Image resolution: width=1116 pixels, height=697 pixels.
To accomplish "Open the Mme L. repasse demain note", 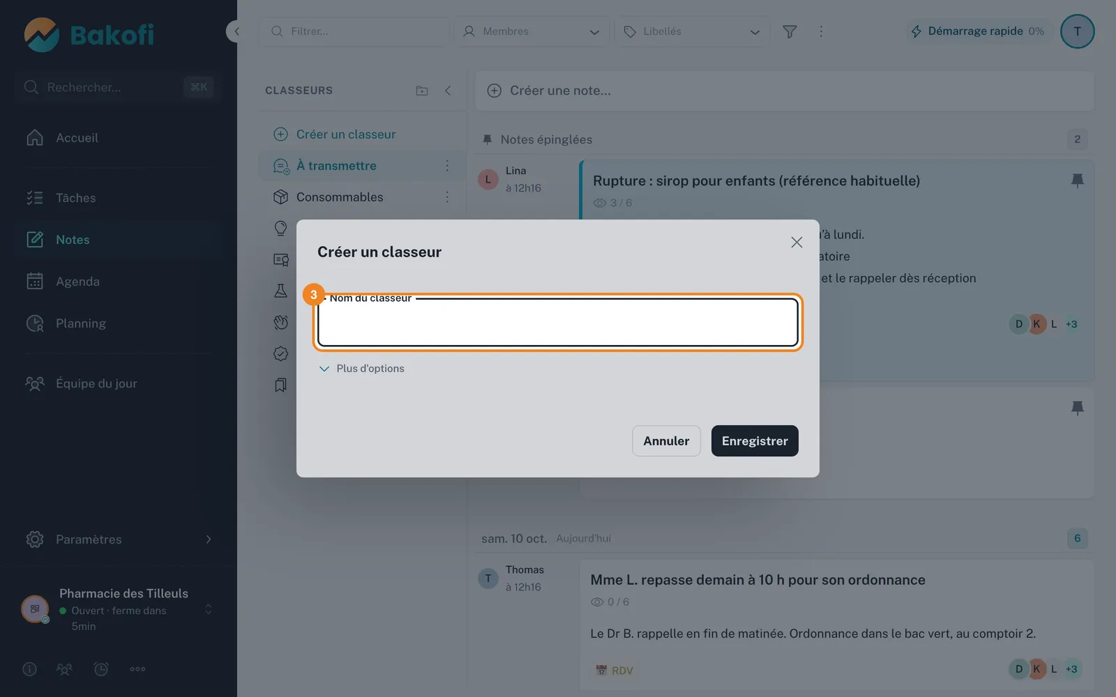I will coord(757,580).
